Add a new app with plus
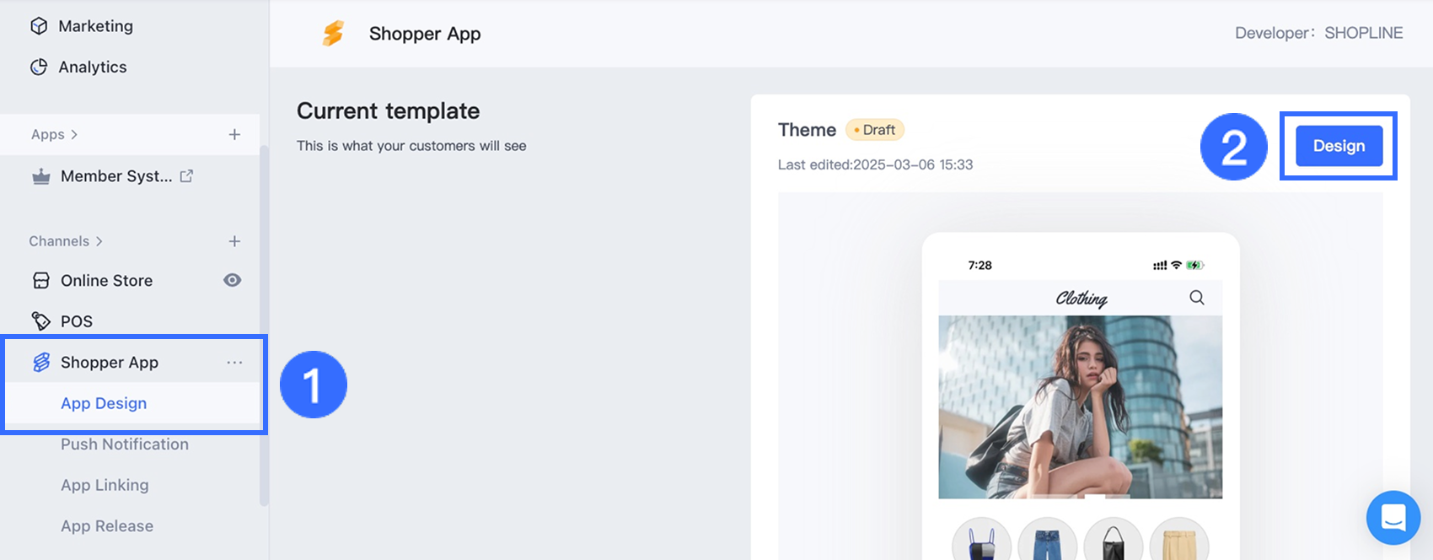 [234, 135]
